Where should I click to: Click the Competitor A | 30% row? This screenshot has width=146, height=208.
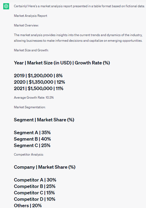click(x=35, y=180)
